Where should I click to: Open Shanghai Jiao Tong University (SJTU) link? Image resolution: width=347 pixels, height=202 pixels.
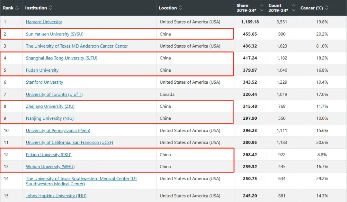pyautogui.click(x=61, y=58)
